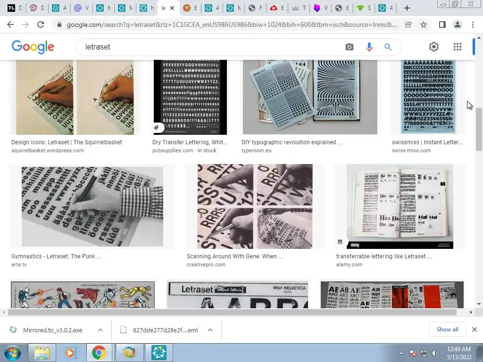Switch to the tab with purple shield icon
This screenshot has width=483, height=362.
(x=320, y=8)
